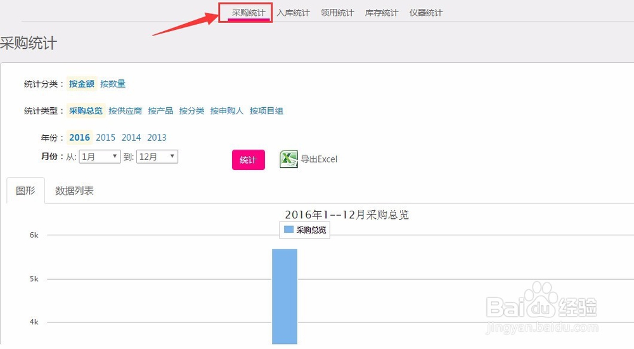Click the 4k axis label
Viewport: 634px width, 349px height.
coord(34,322)
